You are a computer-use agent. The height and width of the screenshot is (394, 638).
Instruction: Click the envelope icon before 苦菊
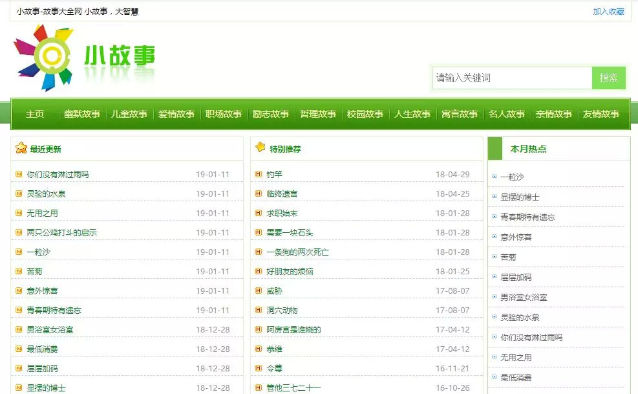click(19, 271)
